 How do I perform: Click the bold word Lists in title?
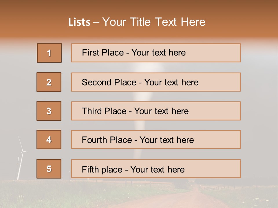(x=79, y=22)
